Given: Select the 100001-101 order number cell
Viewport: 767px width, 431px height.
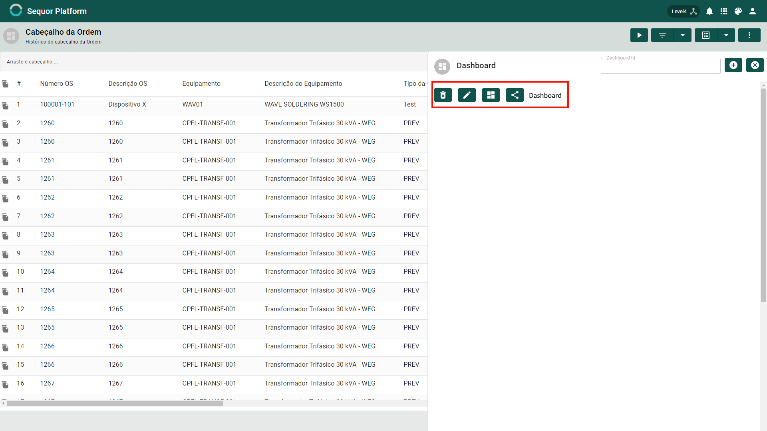Looking at the screenshot, I should coord(57,104).
